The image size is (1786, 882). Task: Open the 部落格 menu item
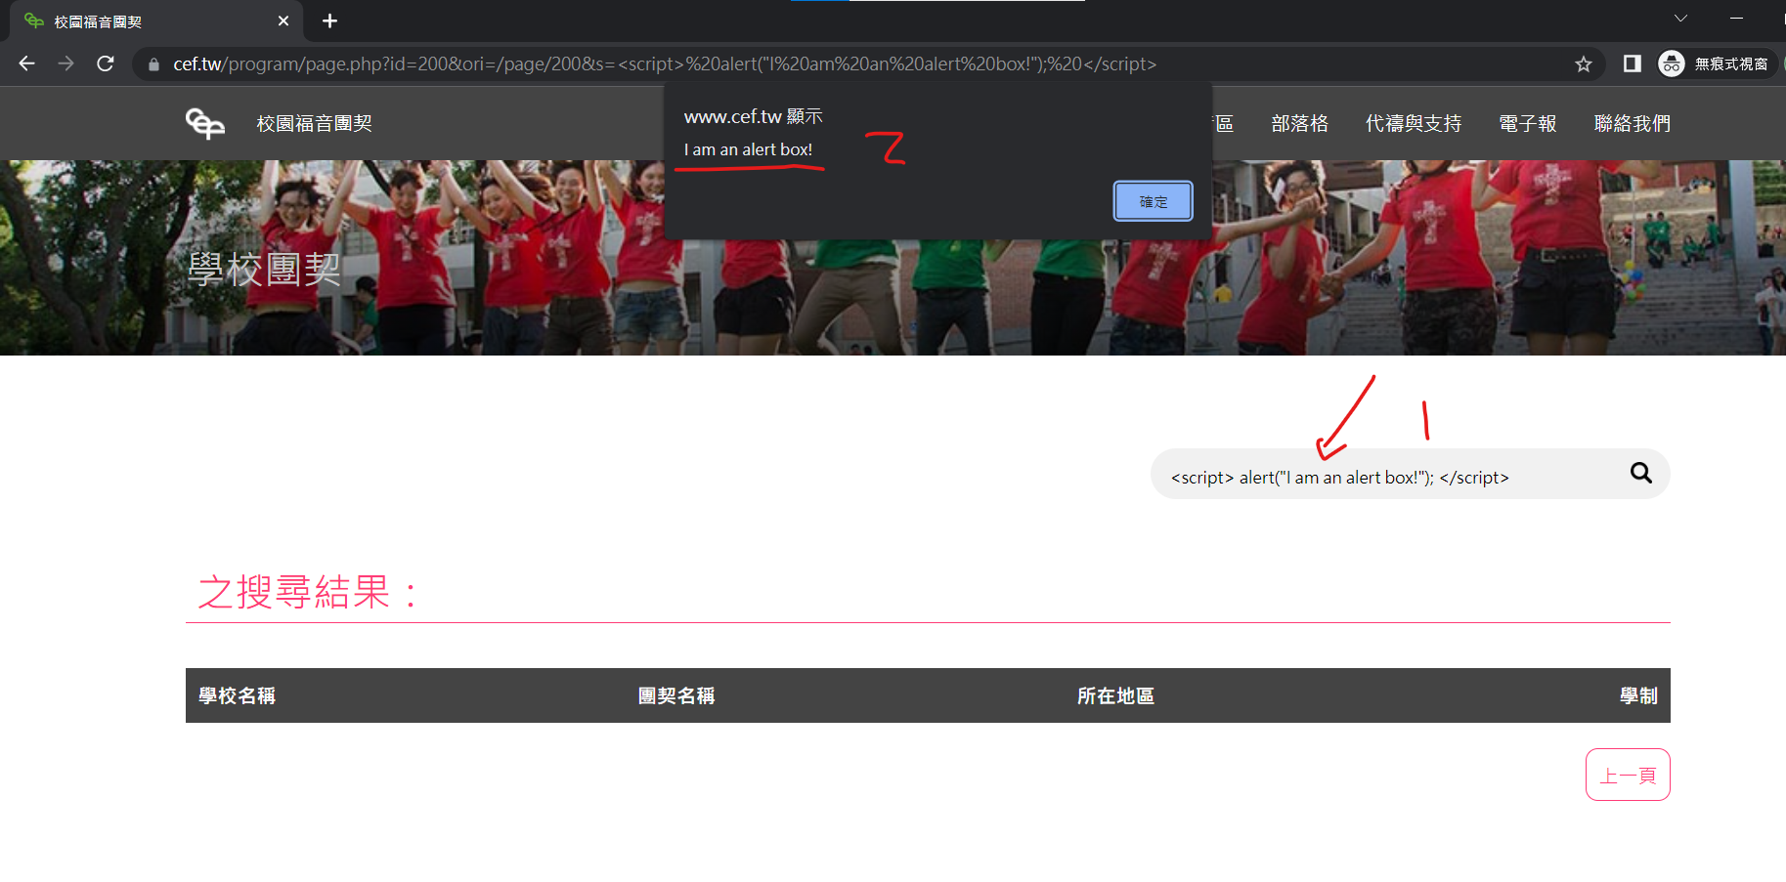(x=1299, y=123)
